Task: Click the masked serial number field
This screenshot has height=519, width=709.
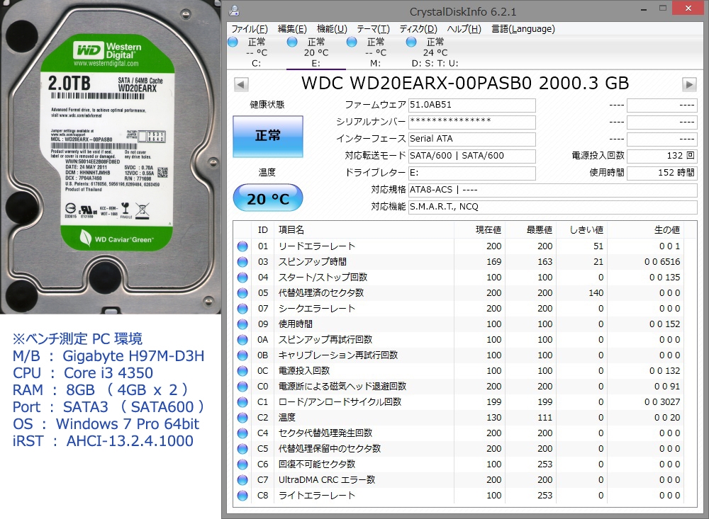Action: (x=471, y=122)
